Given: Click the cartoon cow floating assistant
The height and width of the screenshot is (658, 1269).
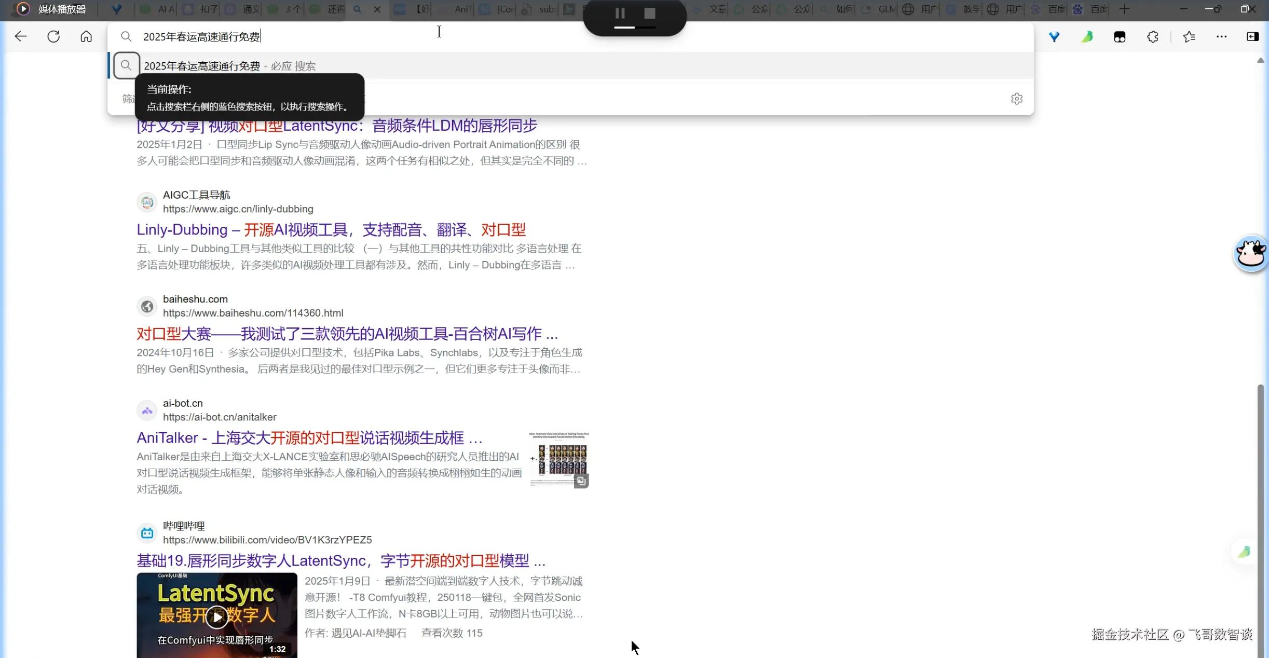Looking at the screenshot, I should pyautogui.click(x=1251, y=253).
